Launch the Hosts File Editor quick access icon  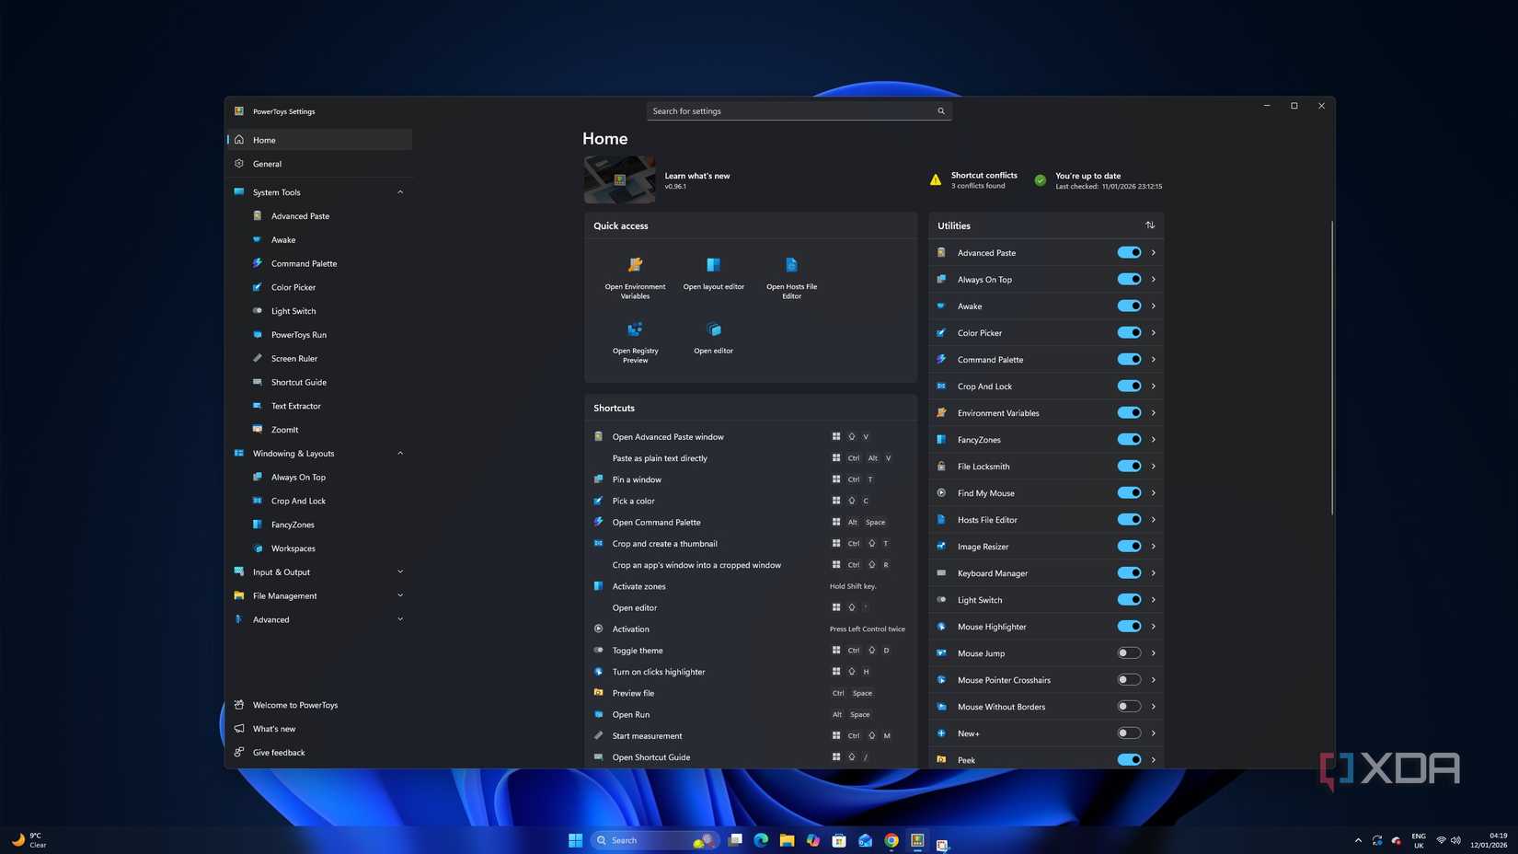pyautogui.click(x=791, y=265)
